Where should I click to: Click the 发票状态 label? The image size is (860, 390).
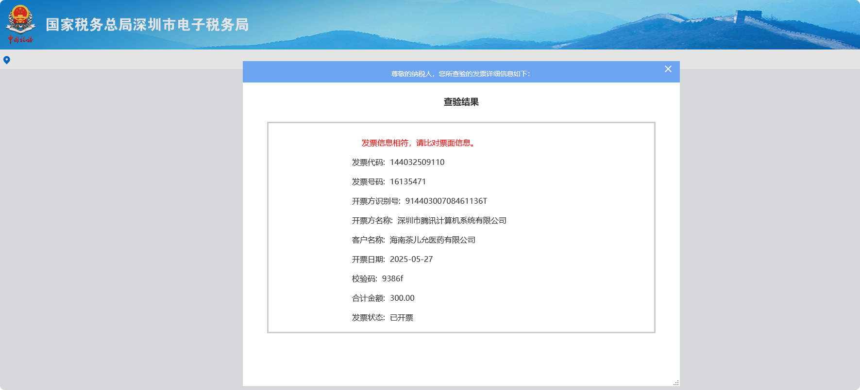pyautogui.click(x=368, y=317)
